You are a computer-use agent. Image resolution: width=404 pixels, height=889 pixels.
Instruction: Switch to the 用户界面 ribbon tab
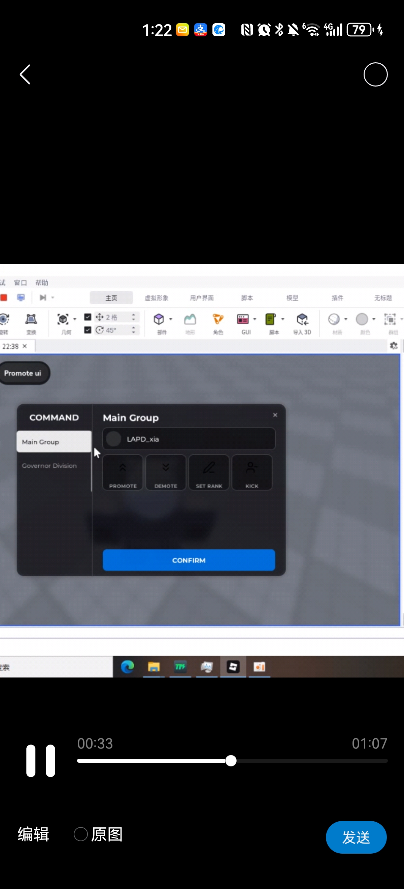[x=202, y=297]
